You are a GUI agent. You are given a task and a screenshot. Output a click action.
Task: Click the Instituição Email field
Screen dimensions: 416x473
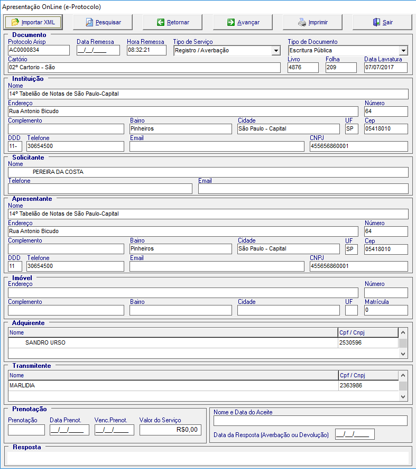coord(217,146)
